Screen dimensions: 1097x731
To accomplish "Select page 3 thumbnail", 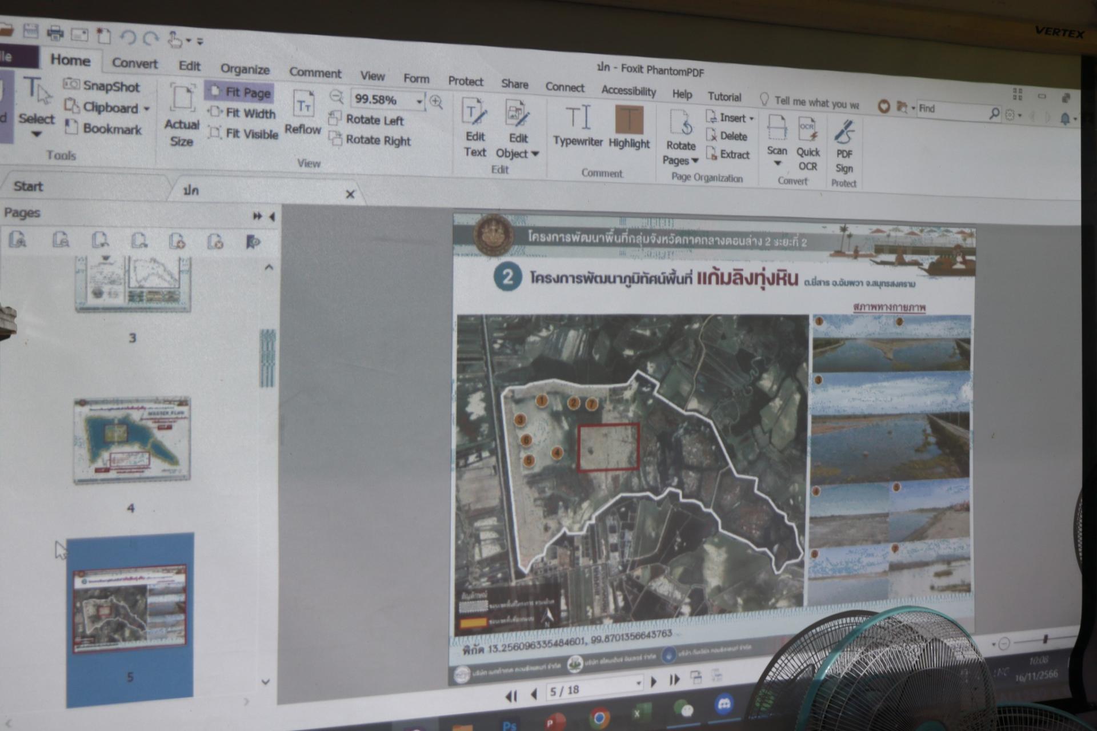I will [x=133, y=284].
